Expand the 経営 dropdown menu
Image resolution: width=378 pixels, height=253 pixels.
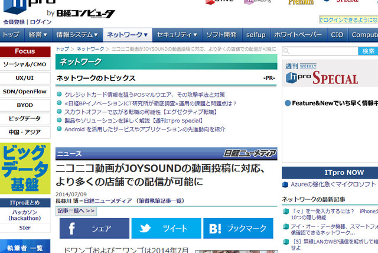pyautogui.click(x=38, y=35)
